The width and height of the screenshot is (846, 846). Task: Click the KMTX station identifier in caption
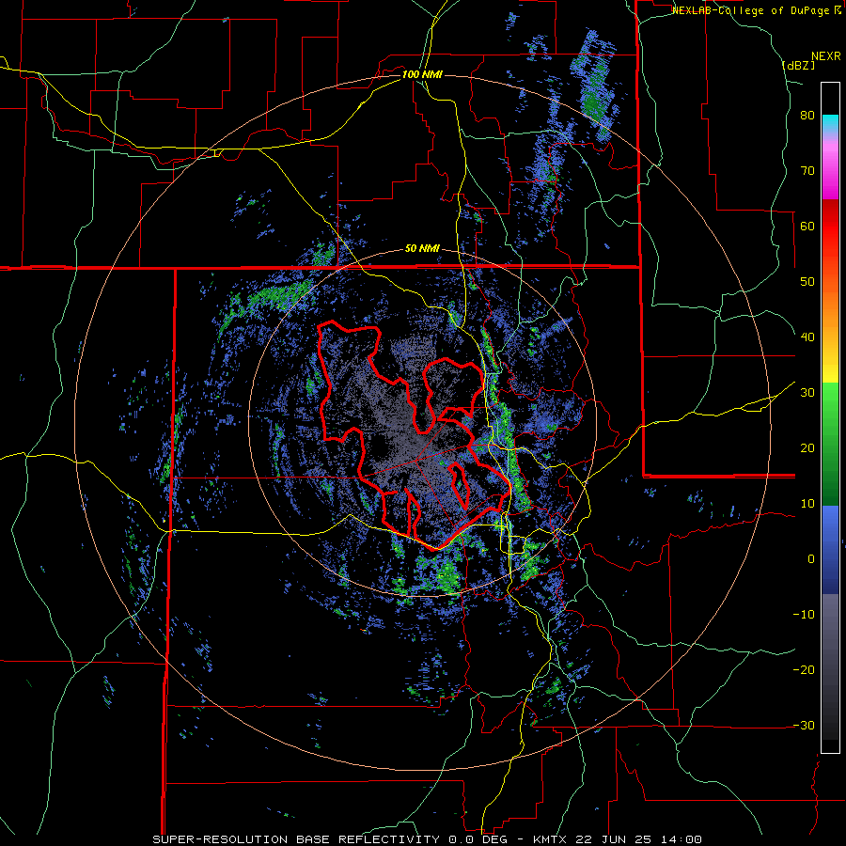click(550, 839)
